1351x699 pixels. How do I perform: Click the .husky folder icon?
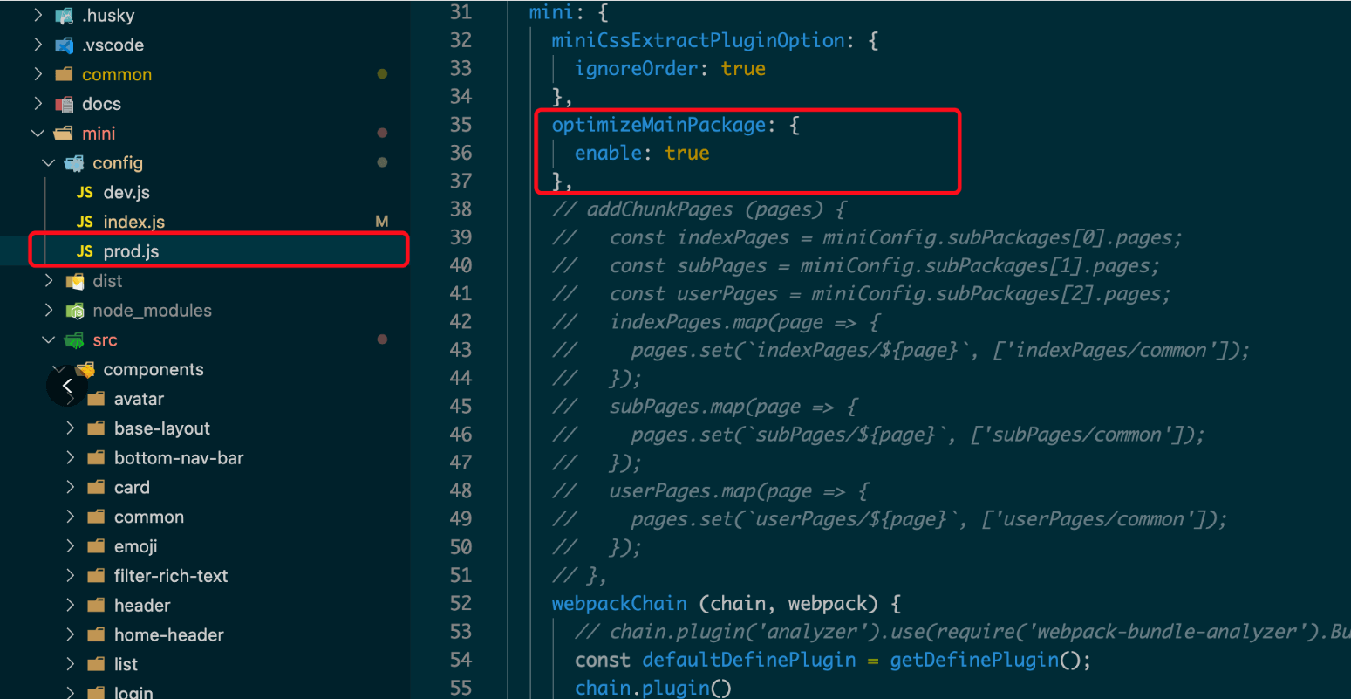tap(64, 16)
